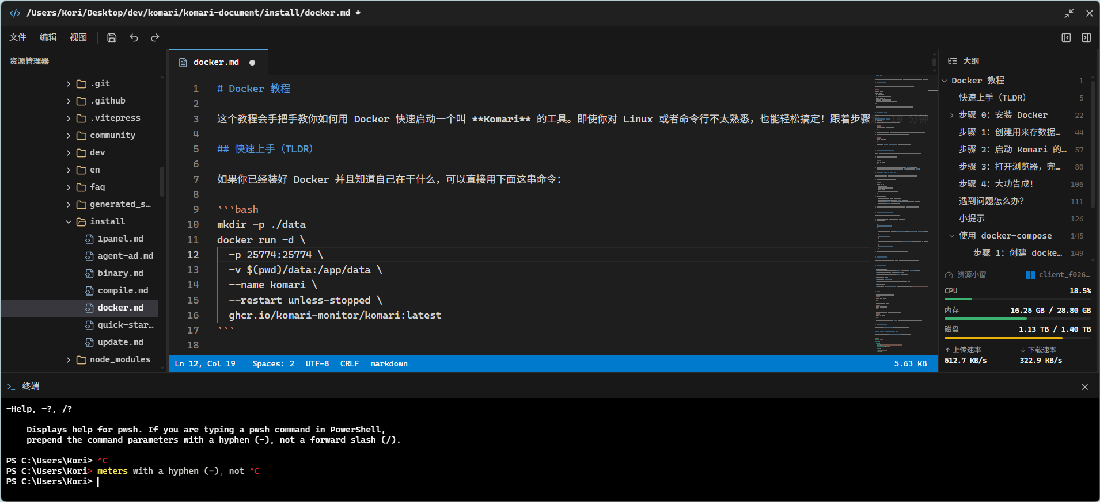
Task: Click the update.md file icon
Action: 89,342
